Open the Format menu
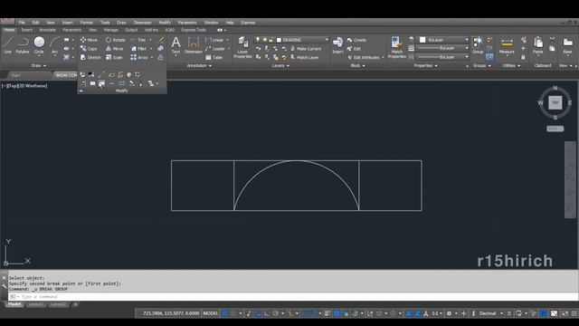The image size is (579, 326). 87,23
